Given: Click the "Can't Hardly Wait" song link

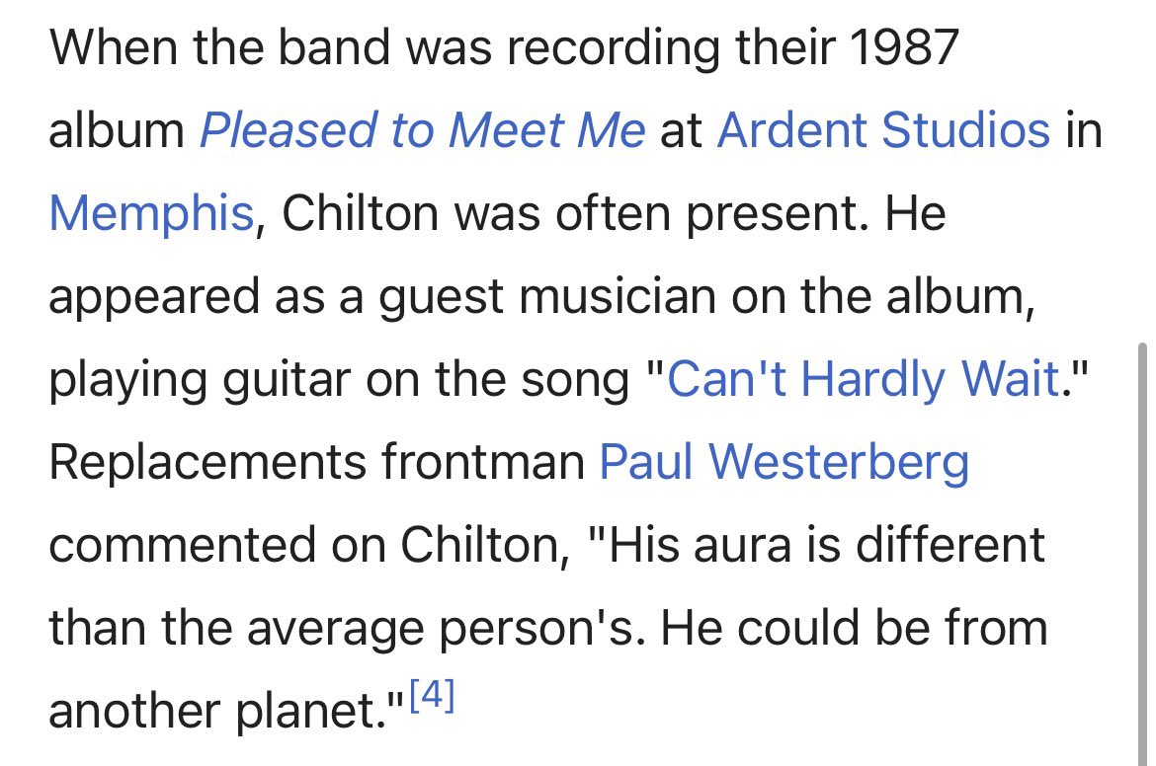Looking at the screenshot, I should coord(864,380).
